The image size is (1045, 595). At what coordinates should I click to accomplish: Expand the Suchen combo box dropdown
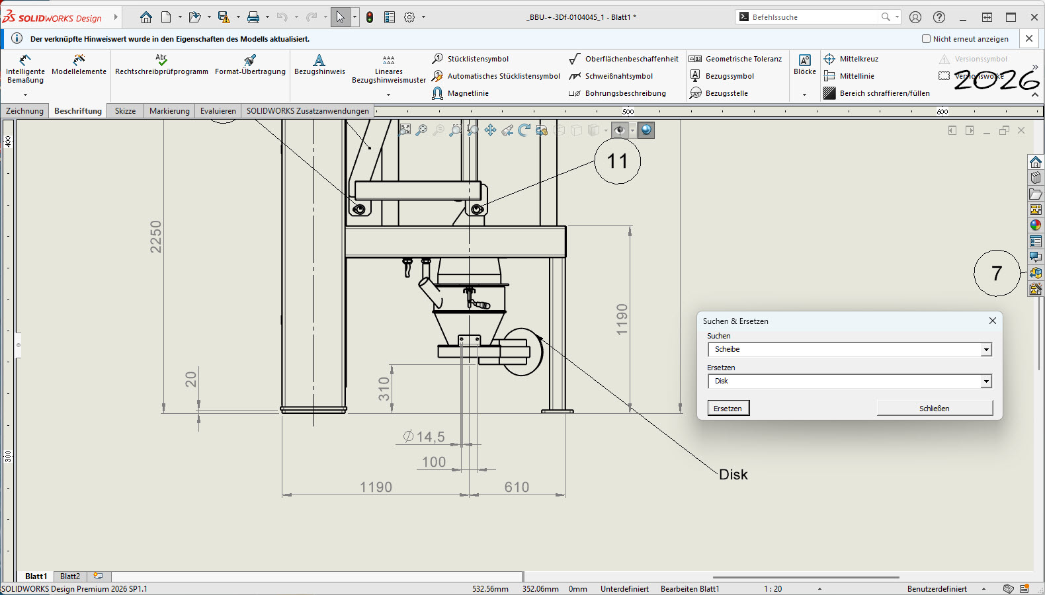tap(986, 350)
